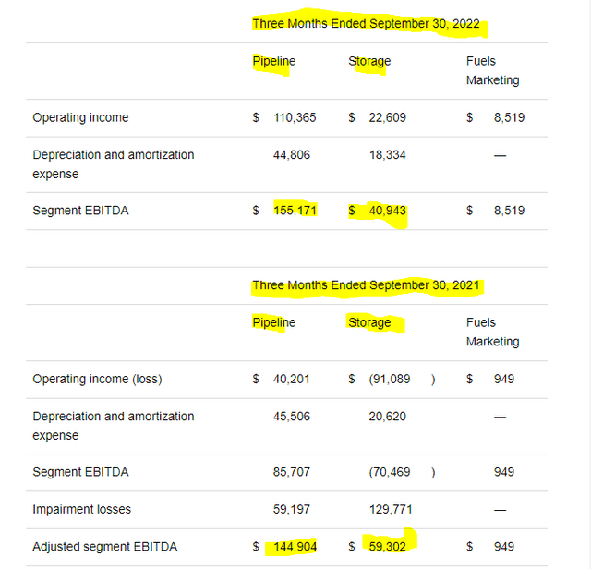Click the "Impairment losses" row label
Screen dimensions: 591x569
click(82, 509)
